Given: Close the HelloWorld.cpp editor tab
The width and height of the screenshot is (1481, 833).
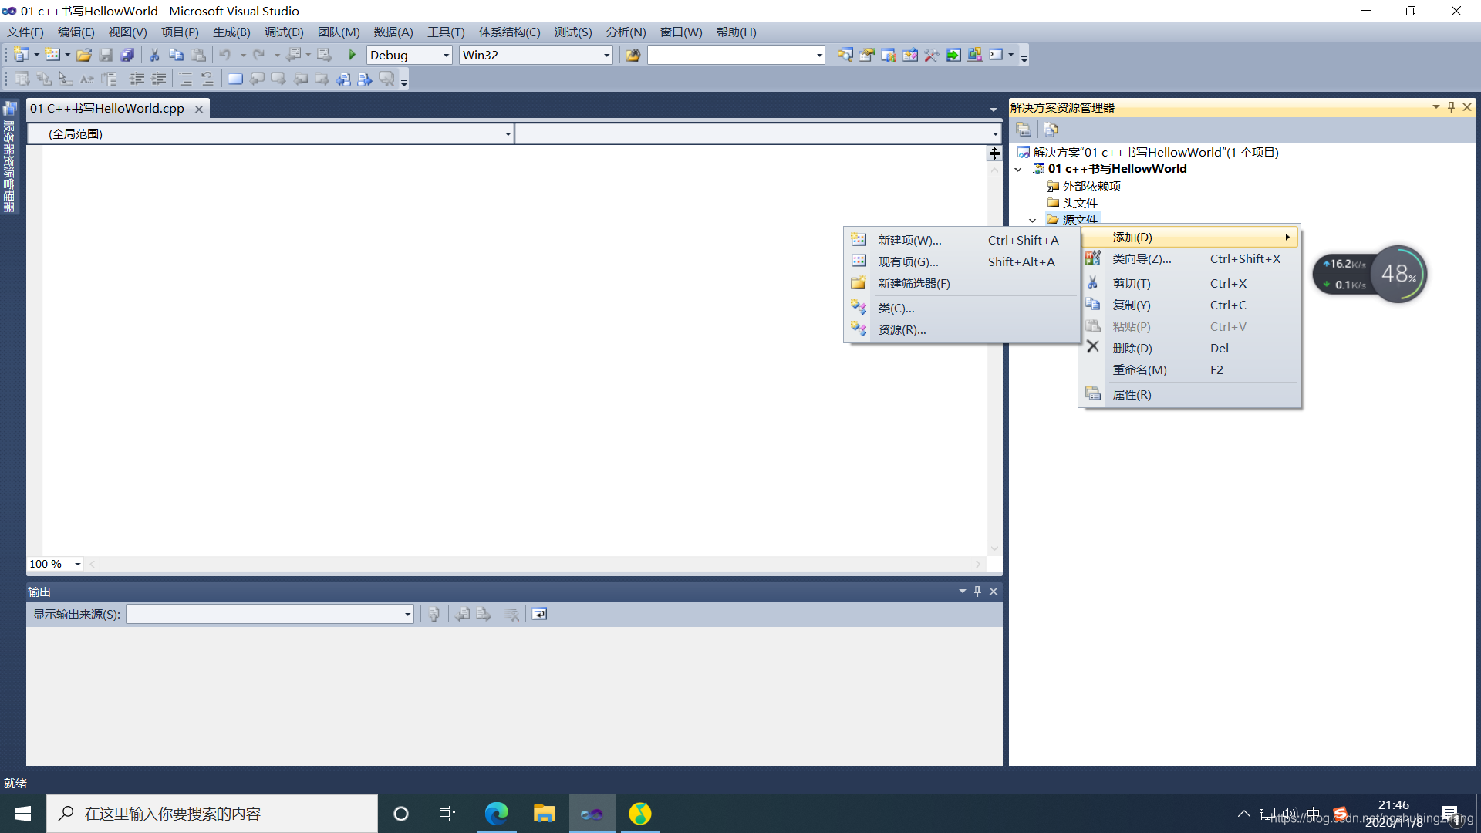Looking at the screenshot, I should (x=199, y=109).
